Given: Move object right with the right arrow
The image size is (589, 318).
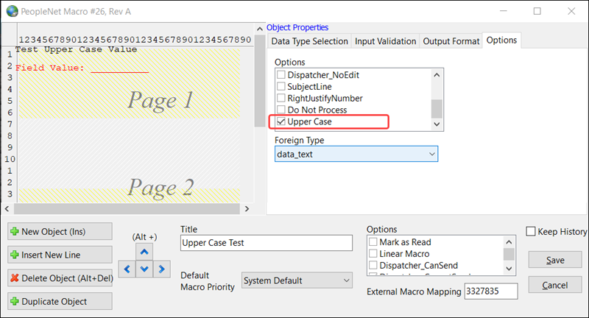Looking at the screenshot, I should click(x=161, y=269).
